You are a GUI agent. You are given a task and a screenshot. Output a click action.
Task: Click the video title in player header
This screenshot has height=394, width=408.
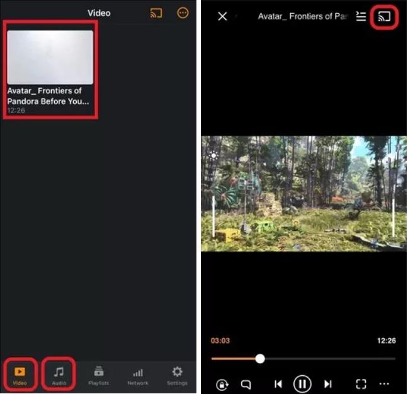(302, 16)
